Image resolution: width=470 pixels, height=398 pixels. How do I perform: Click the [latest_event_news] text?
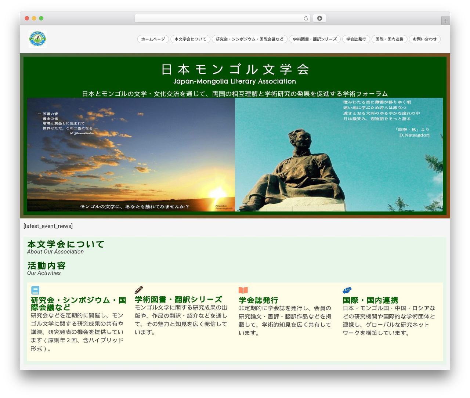[48, 226]
